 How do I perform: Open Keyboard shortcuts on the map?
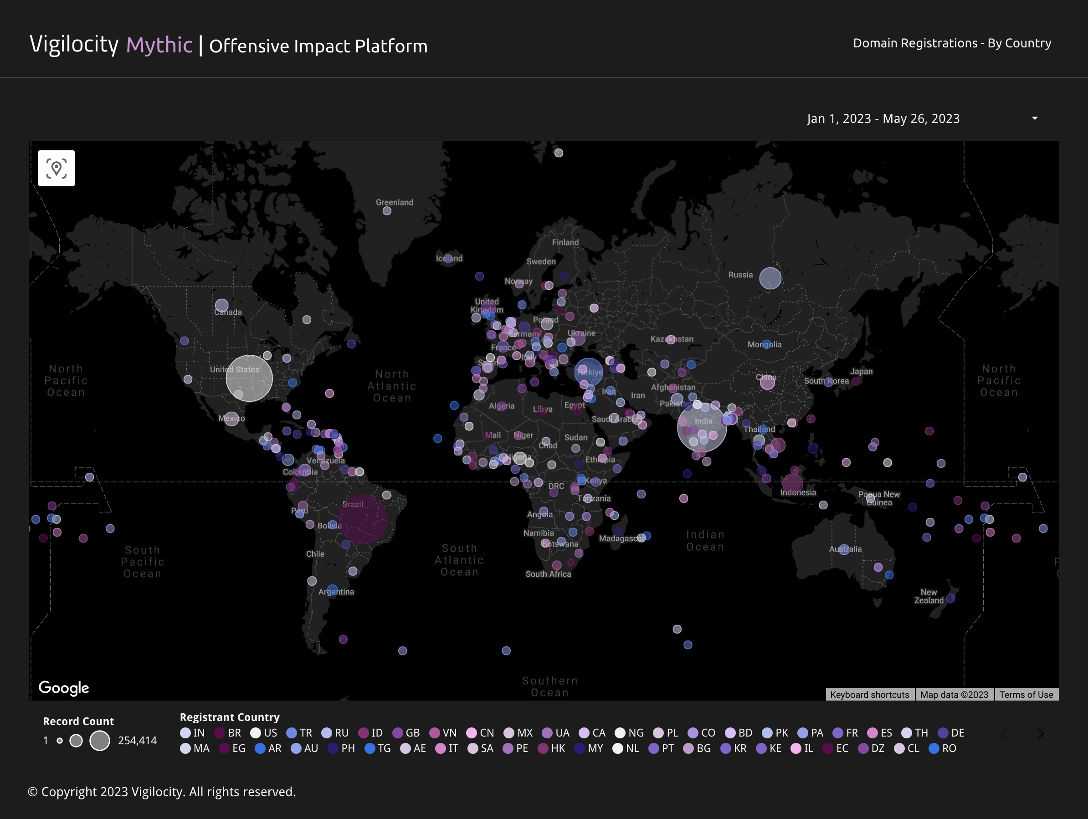[869, 694]
